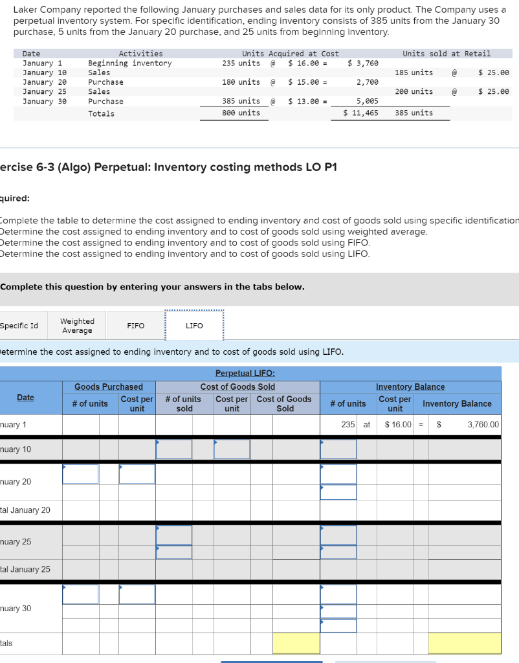
Task: Enter the January 25 inventory balance units cell
Action: tap(338, 536)
